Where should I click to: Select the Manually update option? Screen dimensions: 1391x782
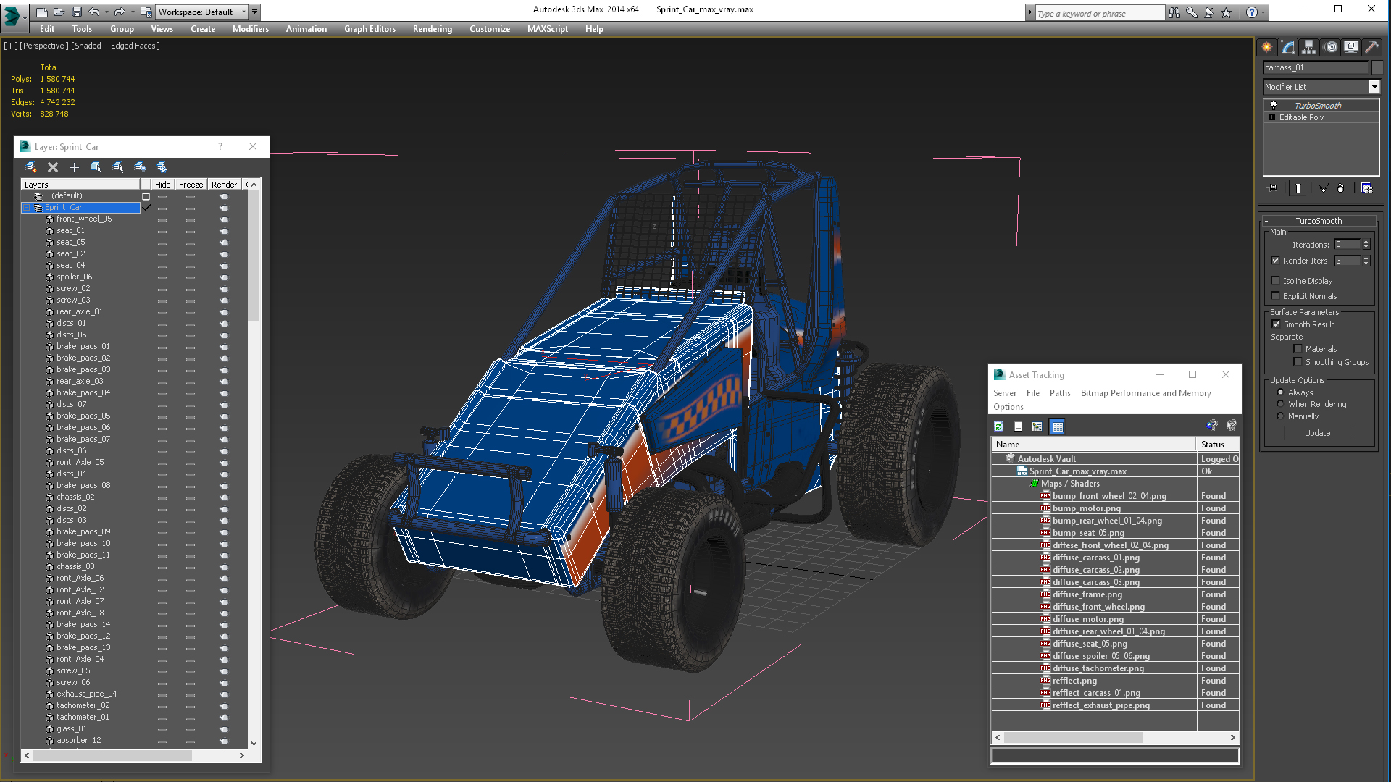tap(1280, 416)
